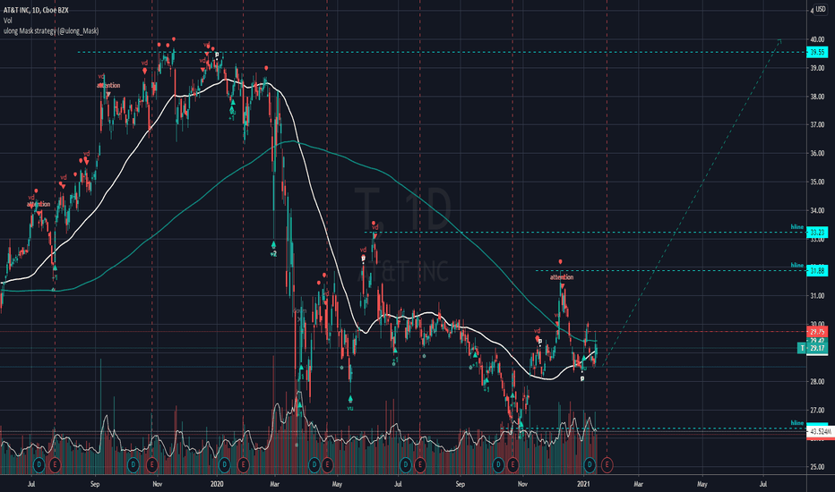This screenshot has height=492, width=835.
Task: Select earnings E marker just before May 2020
Action: click(x=326, y=465)
